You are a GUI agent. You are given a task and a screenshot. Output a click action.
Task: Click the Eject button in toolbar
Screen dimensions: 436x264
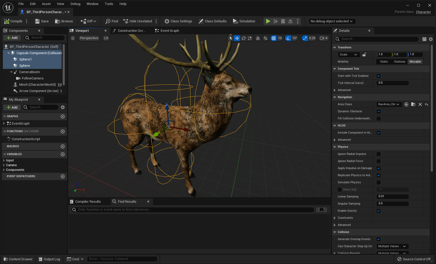pyautogui.click(x=290, y=21)
